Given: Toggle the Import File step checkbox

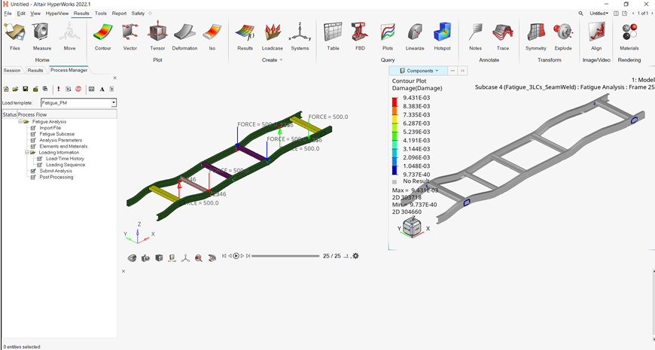Looking at the screenshot, I should pos(33,128).
